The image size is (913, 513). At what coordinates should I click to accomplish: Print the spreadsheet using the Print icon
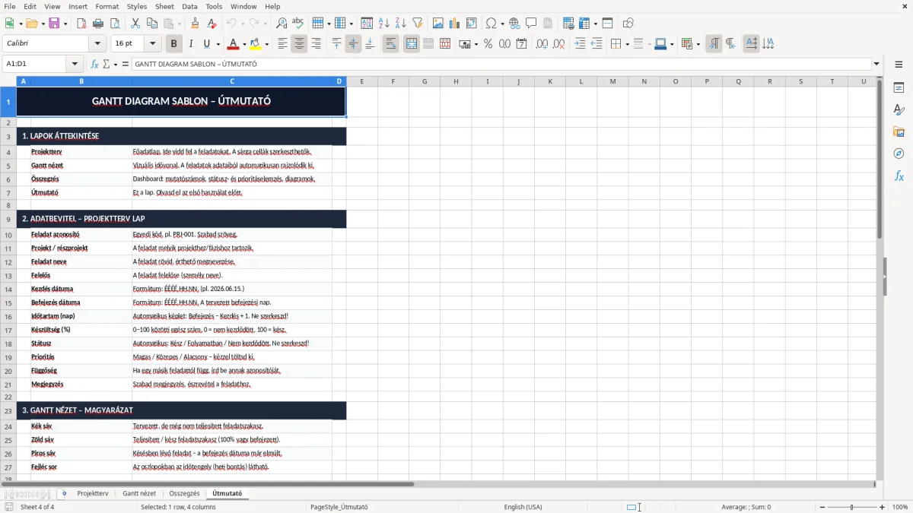(x=98, y=24)
